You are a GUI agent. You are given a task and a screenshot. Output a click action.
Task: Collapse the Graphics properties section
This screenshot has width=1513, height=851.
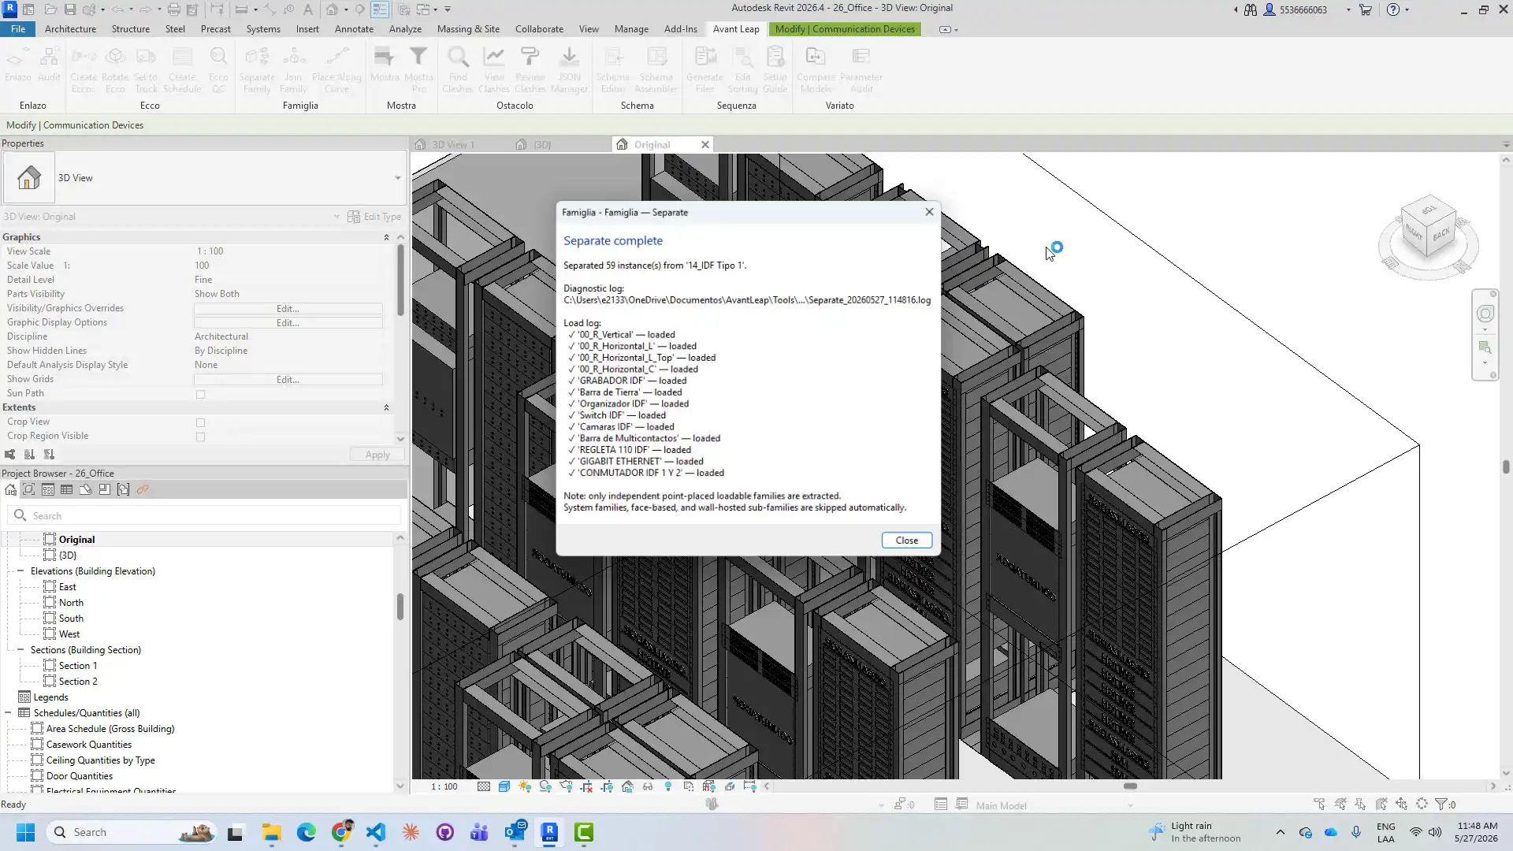click(x=386, y=237)
